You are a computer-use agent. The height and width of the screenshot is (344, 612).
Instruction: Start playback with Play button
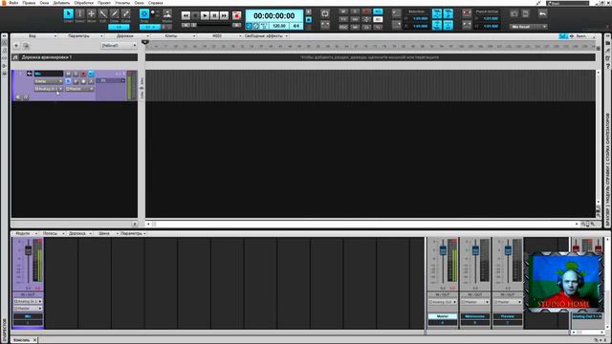(205, 15)
